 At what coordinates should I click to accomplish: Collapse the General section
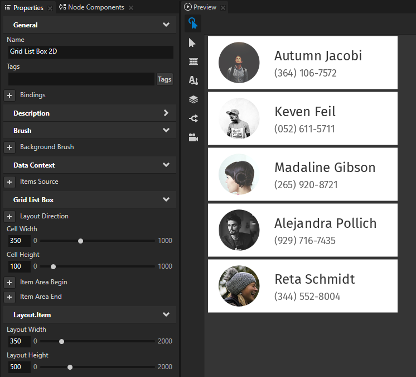tap(166, 25)
